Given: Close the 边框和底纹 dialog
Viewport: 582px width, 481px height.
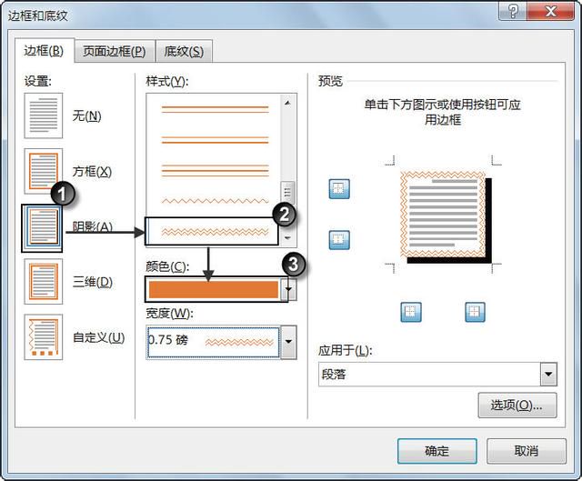Looking at the screenshot, I should 550,11.
